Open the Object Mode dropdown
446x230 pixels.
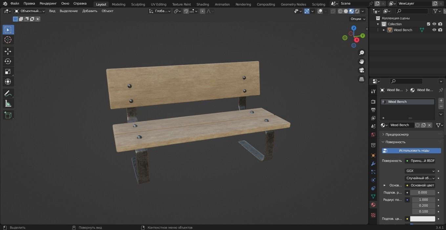30,11
